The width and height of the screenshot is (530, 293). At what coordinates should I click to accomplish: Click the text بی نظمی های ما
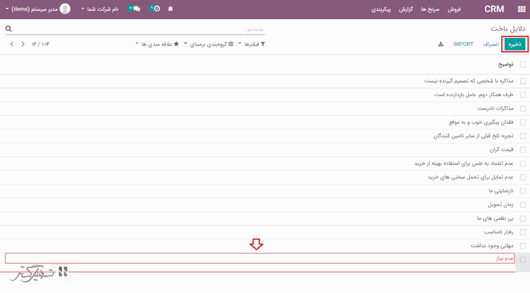(495, 218)
